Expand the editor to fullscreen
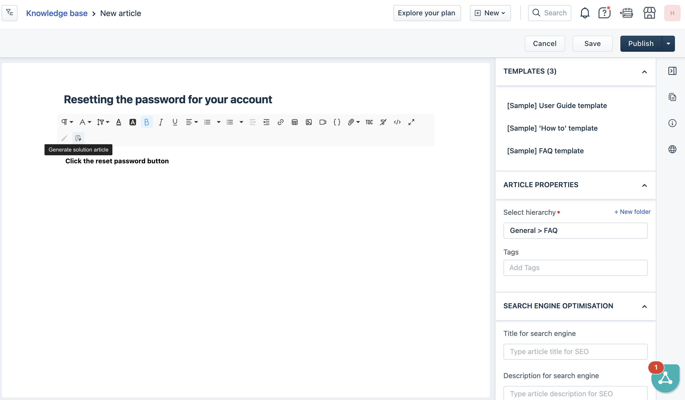 click(x=411, y=122)
